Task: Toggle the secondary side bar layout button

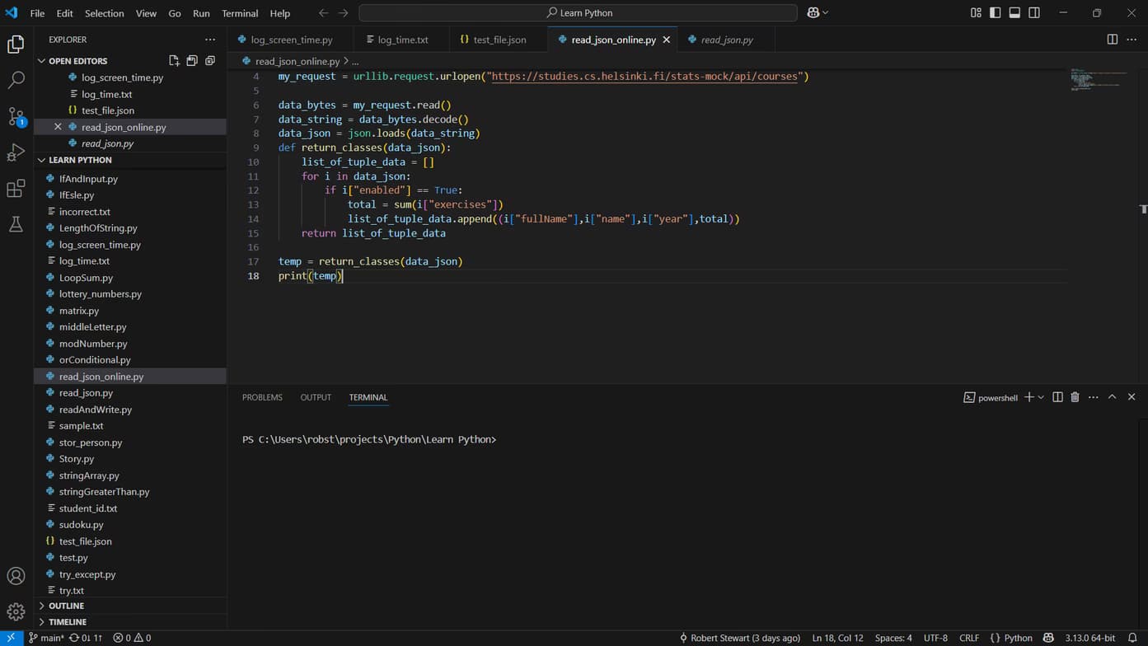Action: point(1034,13)
